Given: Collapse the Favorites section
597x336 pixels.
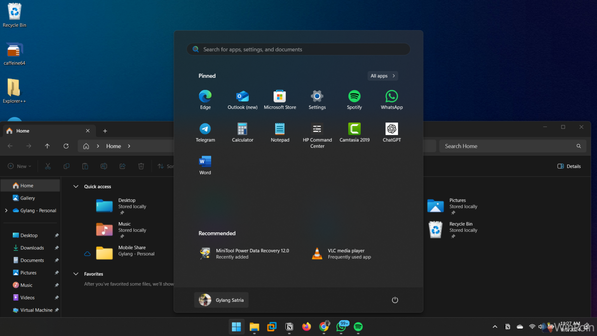Looking at the screenshot, I should pos(76,274).
